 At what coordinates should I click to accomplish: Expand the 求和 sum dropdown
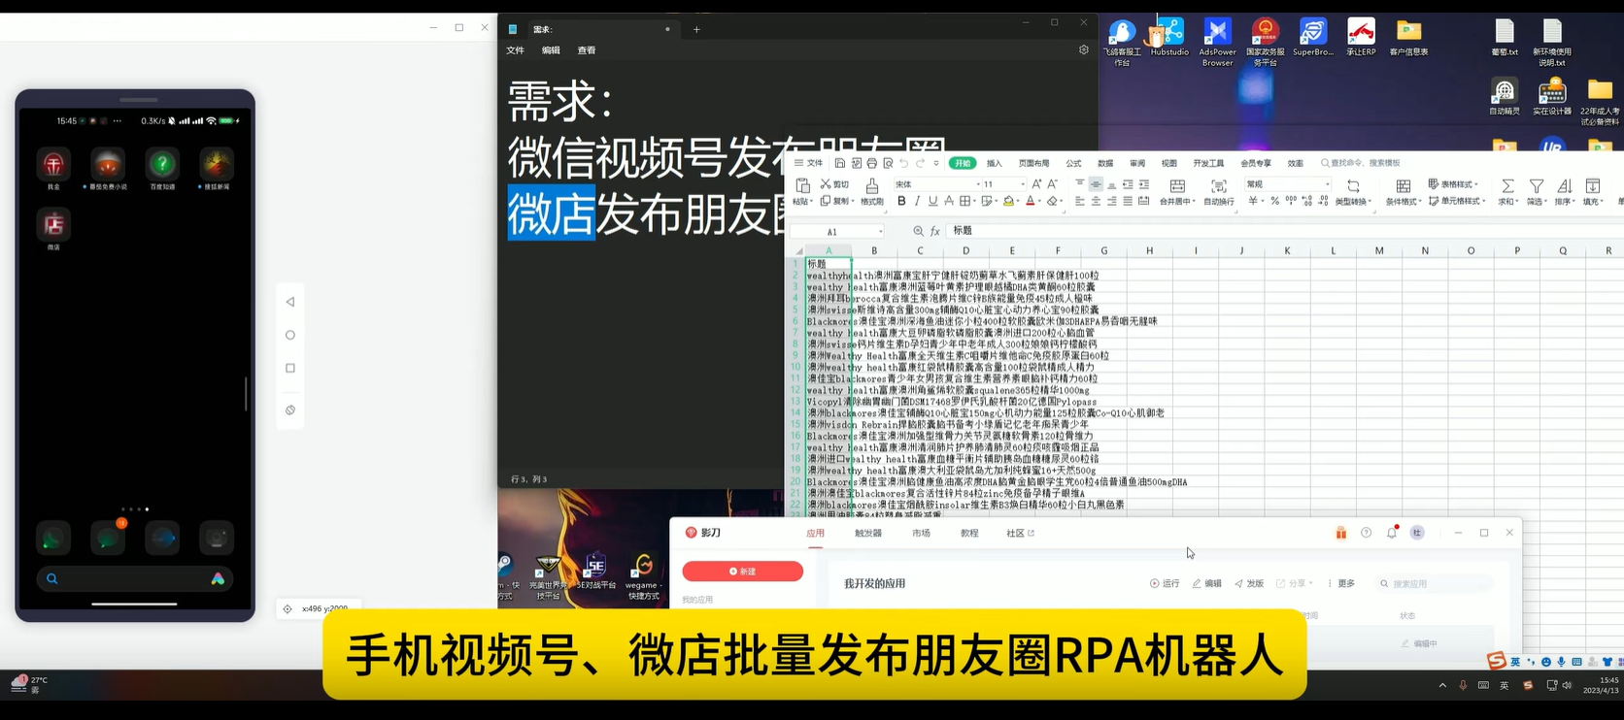tap(1517, 202)
